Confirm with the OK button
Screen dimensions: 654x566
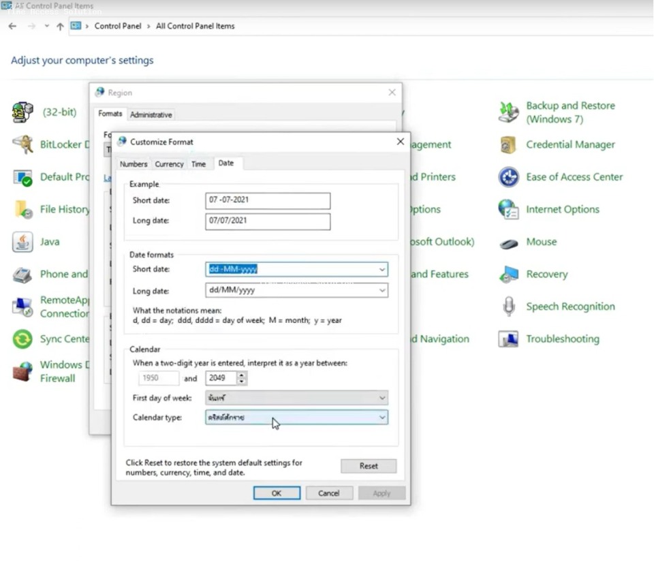pyautogui.click(x=277, y=493)
